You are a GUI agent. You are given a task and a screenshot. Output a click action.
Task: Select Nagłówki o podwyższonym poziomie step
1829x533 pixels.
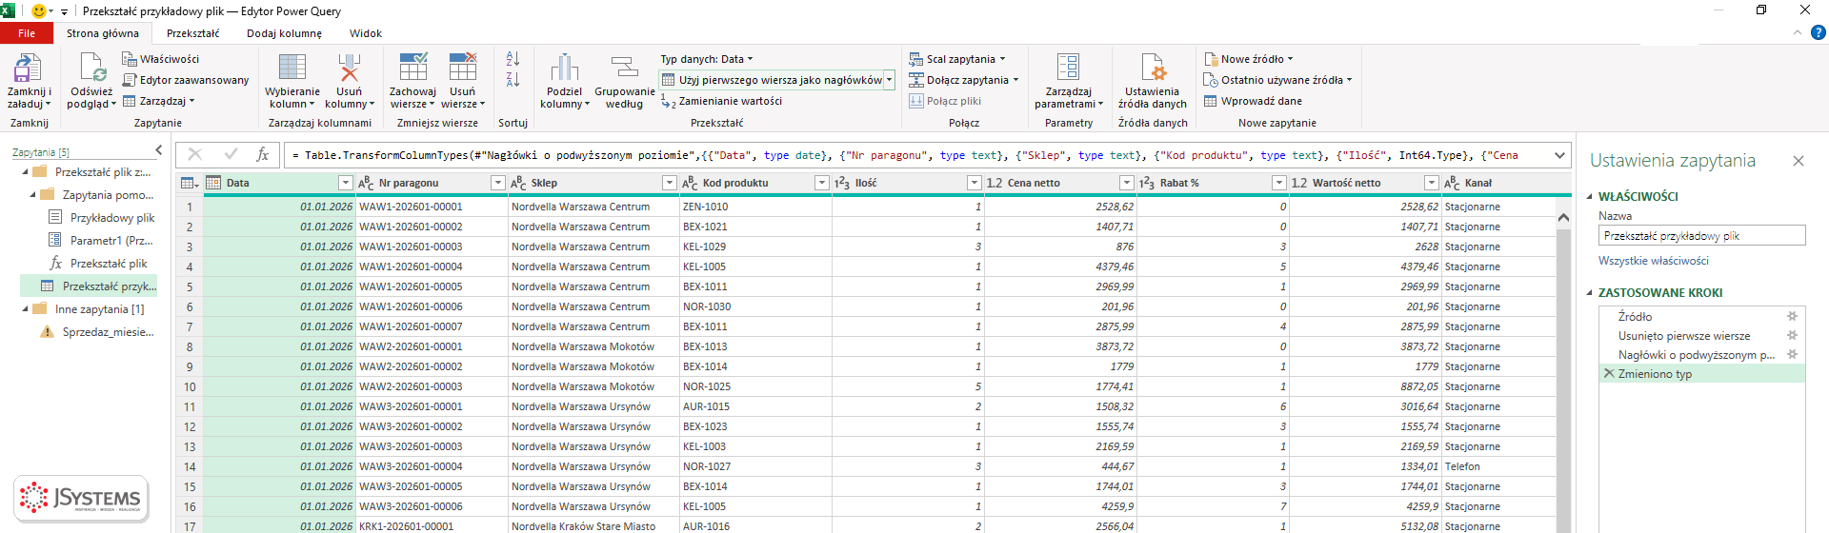click(x=1696, y=354)
